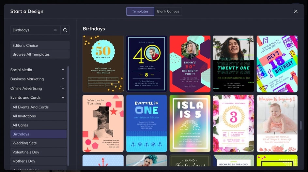Viewport: 308px width, 172px height.
Task: Switch to the Templates tab
Action: (x=140, y=11)
